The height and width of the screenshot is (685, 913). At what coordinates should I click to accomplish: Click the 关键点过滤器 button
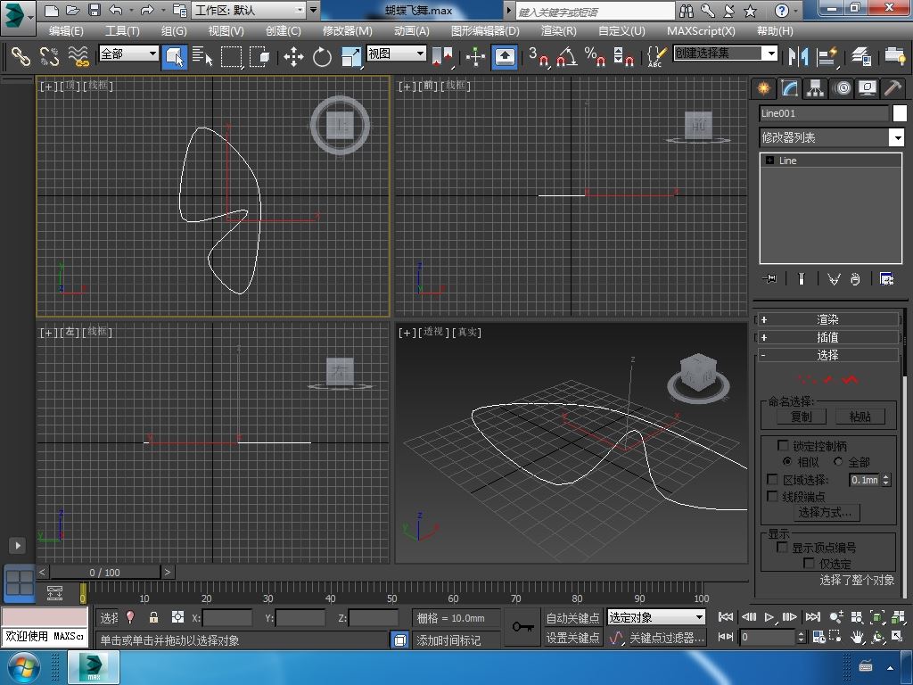click(x=667, y=638)
